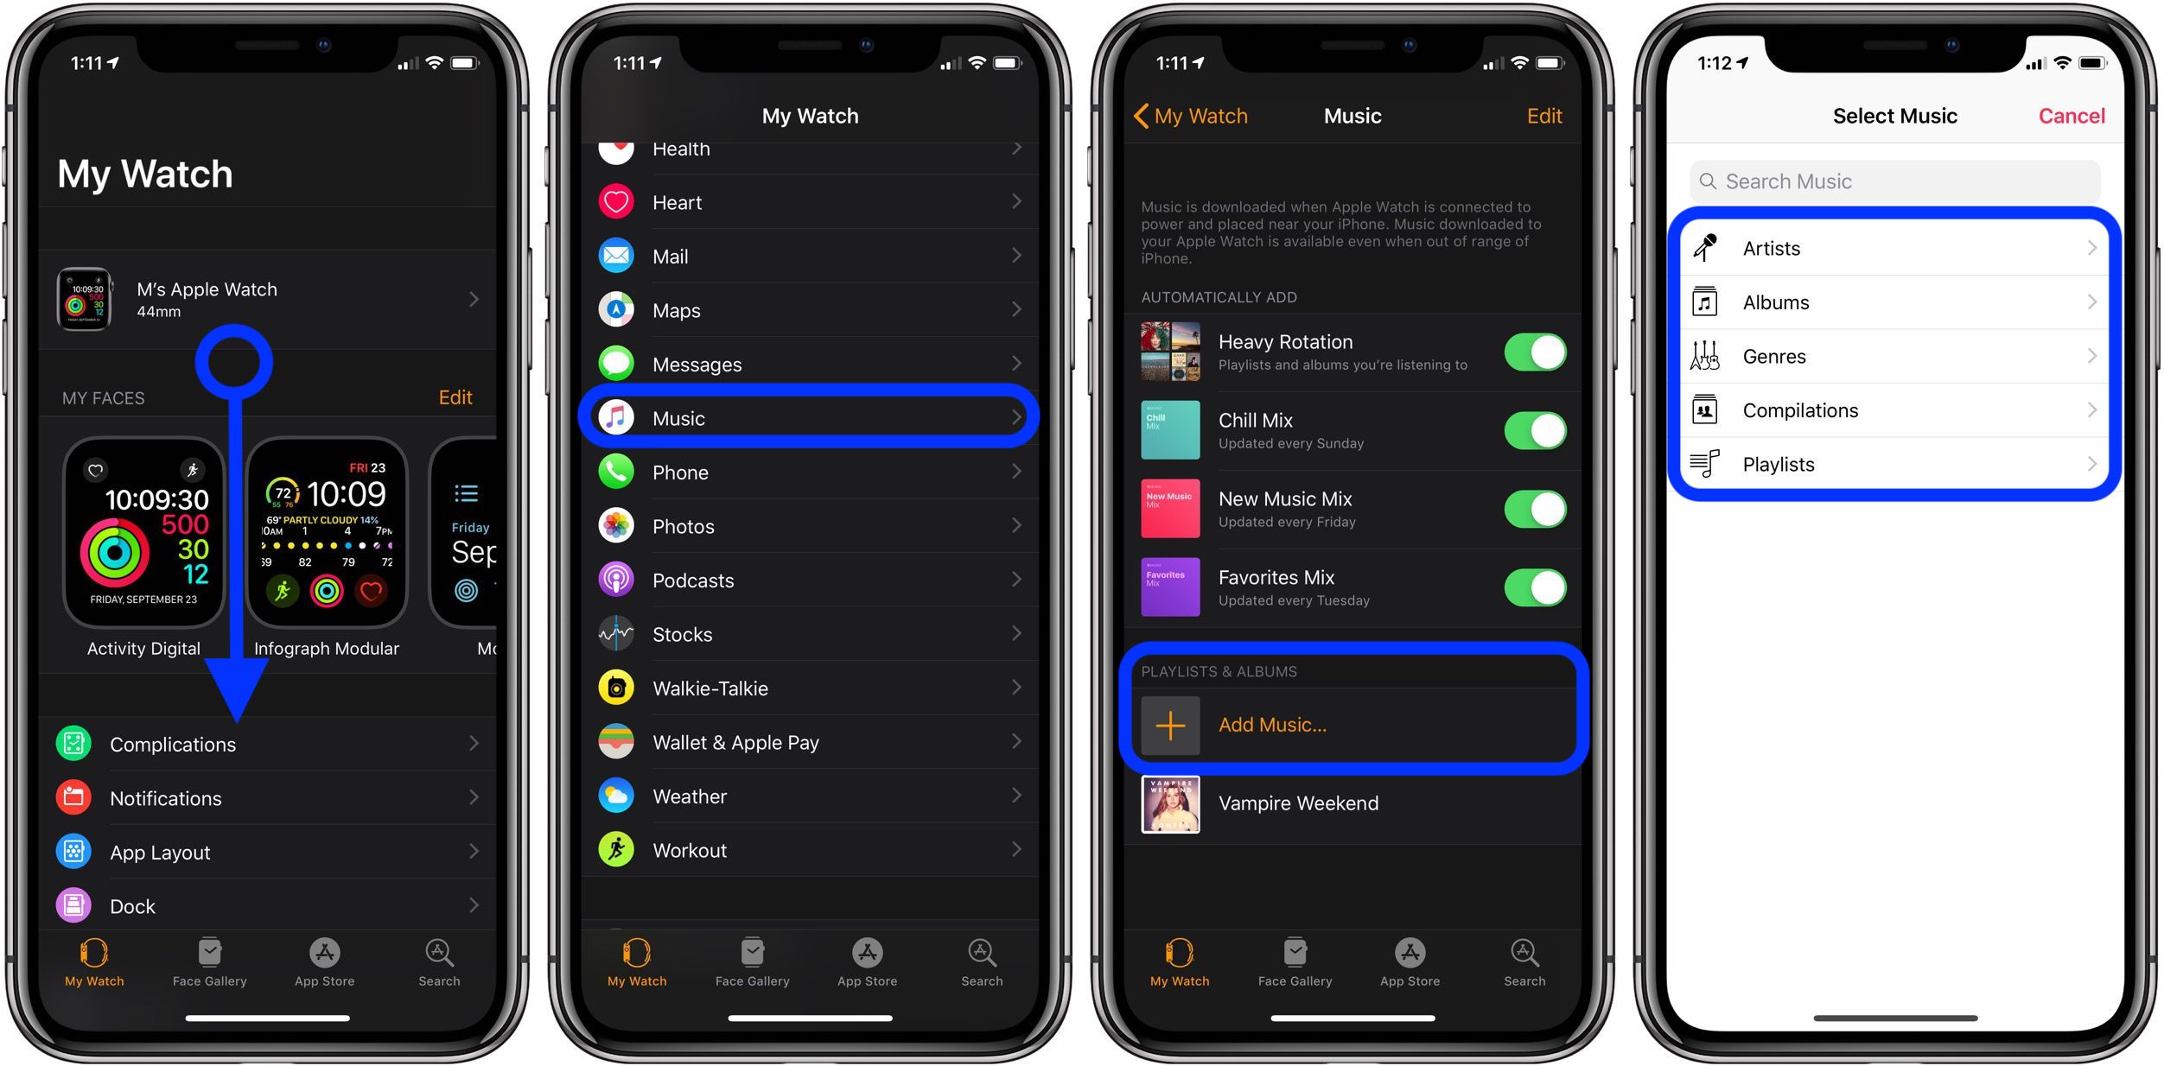The width and height of the screenshot is (2164, 1066).
Task: Tap the Music icon in settings list
Action: pyautogui.click(x=618, y=418)
